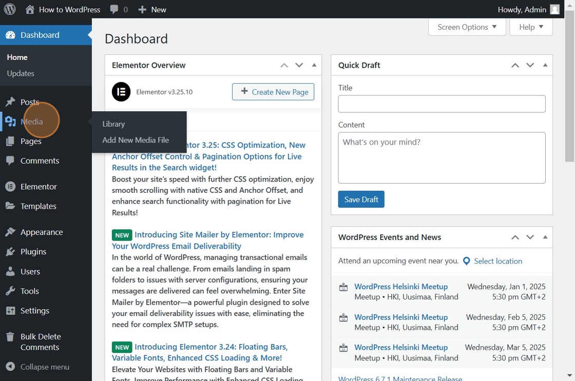Click the Pages icon in sidebar
Viewport: 575px width, 381px height.
pos(11,141)
